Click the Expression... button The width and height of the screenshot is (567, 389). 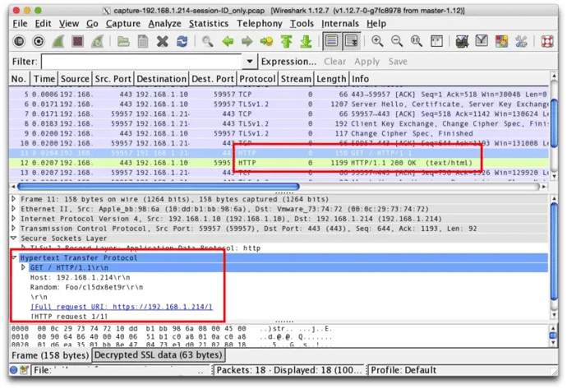[288, 62]
